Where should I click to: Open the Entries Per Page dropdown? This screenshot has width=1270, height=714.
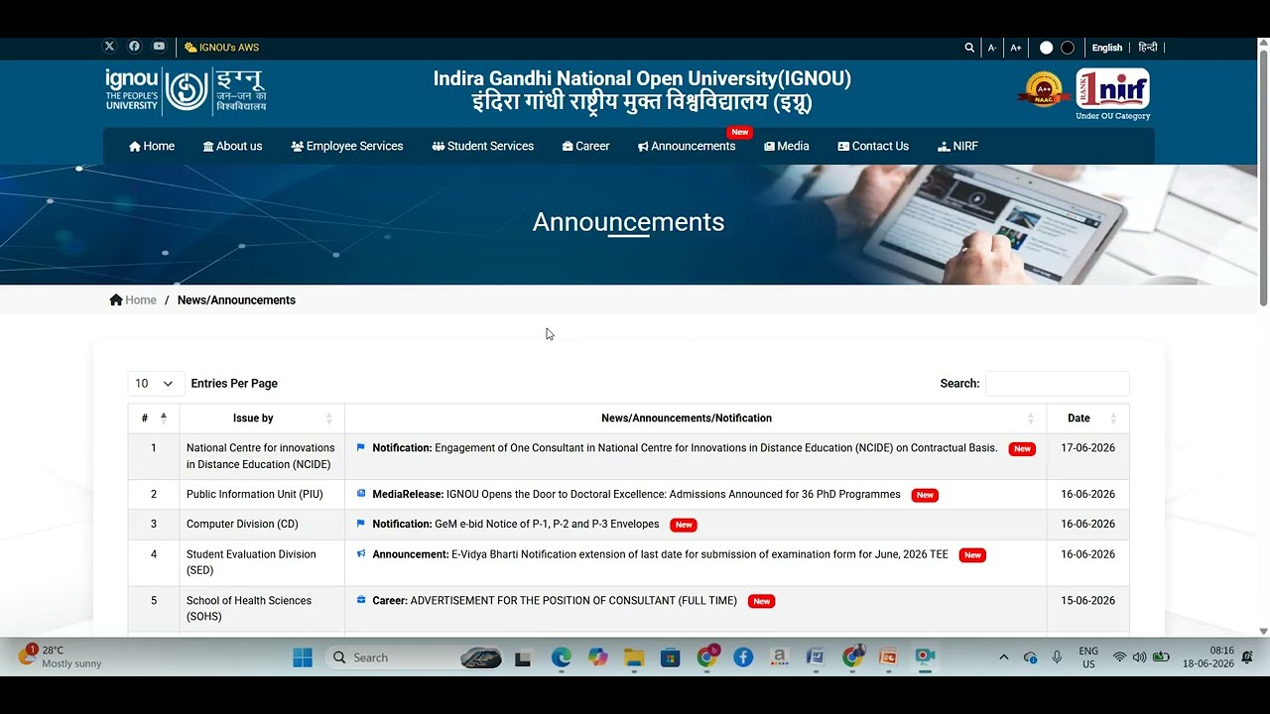(156, 384)
